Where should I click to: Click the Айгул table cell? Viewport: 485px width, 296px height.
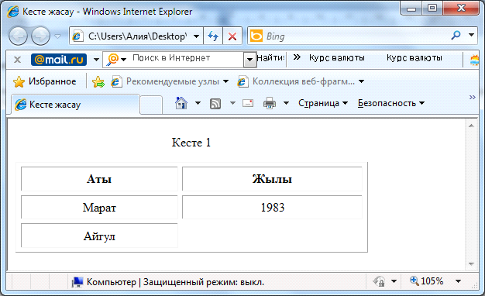99,236
